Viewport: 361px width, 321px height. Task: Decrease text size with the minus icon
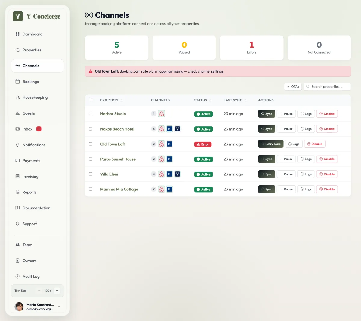(x=39, y=291)
